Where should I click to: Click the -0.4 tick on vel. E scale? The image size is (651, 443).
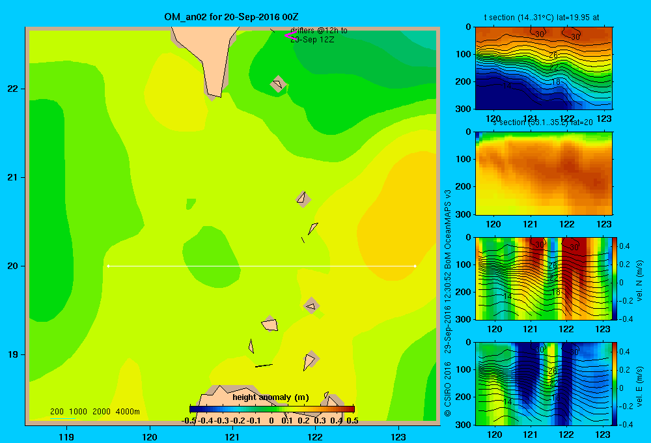pyautogui.click(x=625, y=424)
